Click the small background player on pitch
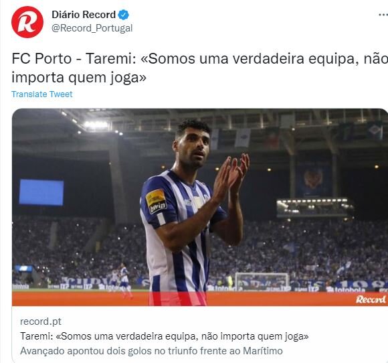The image size is (388, 363). [124, 280]
